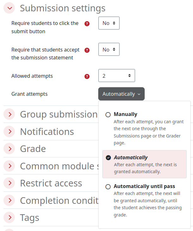The image size is (193, 231).
Task: Expand the Restrict access section
Action: pyautogui.click(x=10, y=183)
